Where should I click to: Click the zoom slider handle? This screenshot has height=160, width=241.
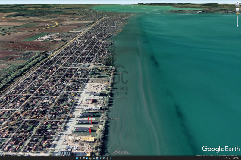tap(237, 21)
